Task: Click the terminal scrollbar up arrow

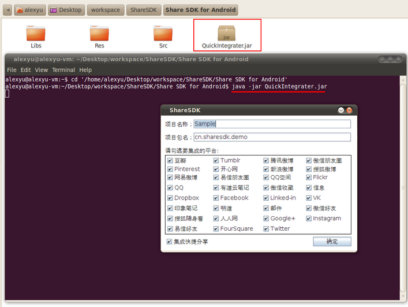Action: [403, 79]
